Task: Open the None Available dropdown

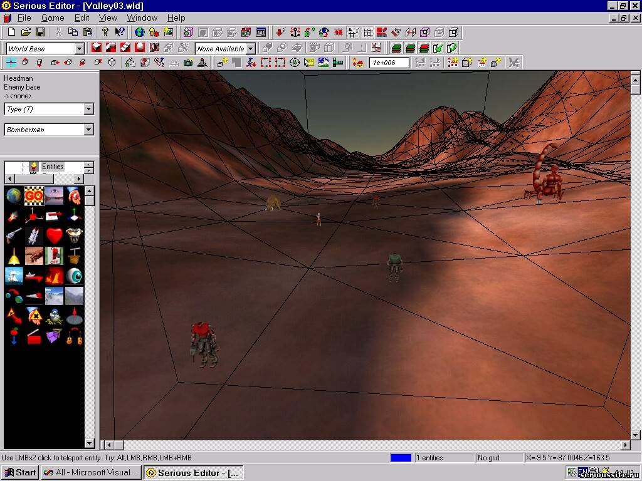Action: coord(251,49)
